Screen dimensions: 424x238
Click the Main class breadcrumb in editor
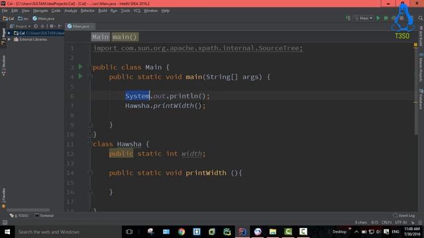click(100, 37)
